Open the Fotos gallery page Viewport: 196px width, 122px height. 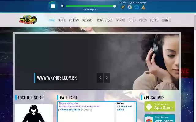pos(132,20)
